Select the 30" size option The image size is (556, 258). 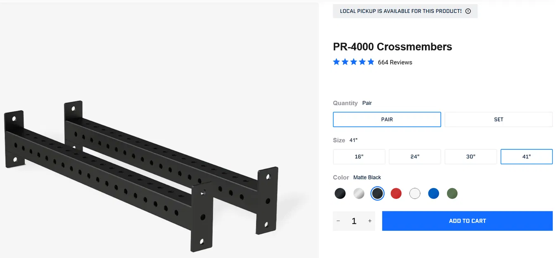470,156
